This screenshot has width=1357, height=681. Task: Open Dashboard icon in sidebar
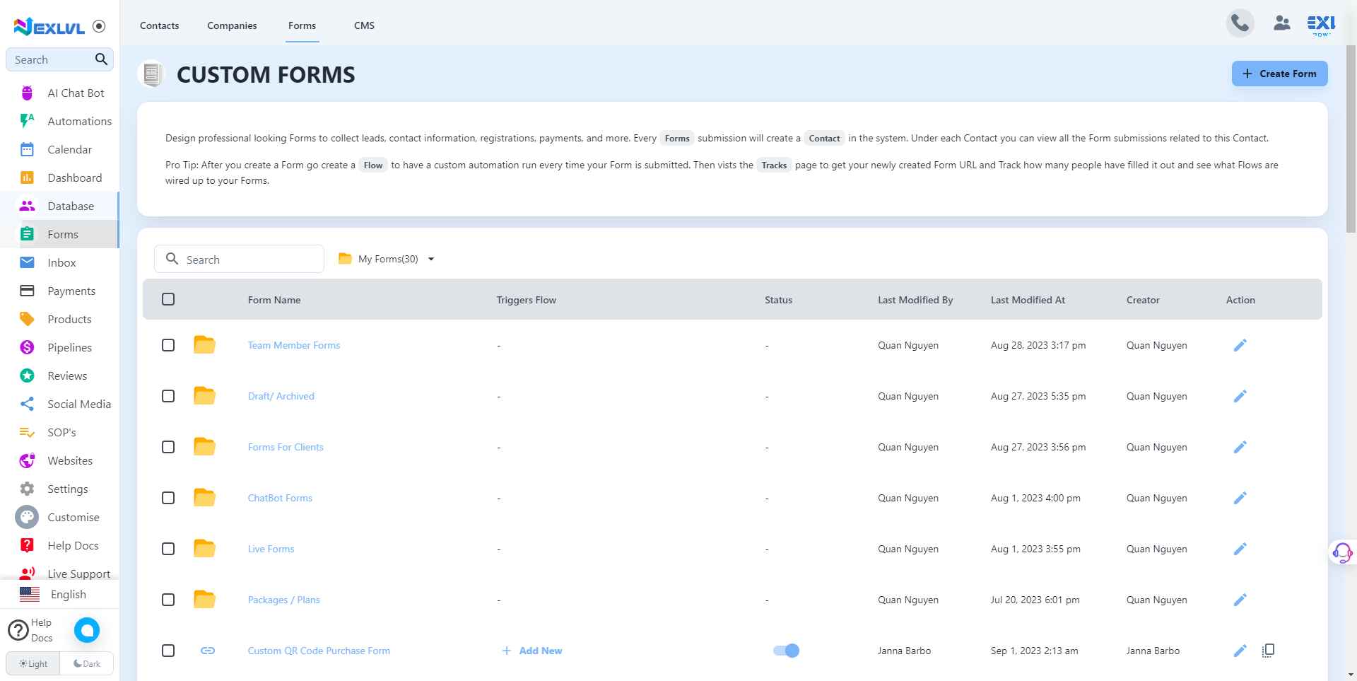27,177
